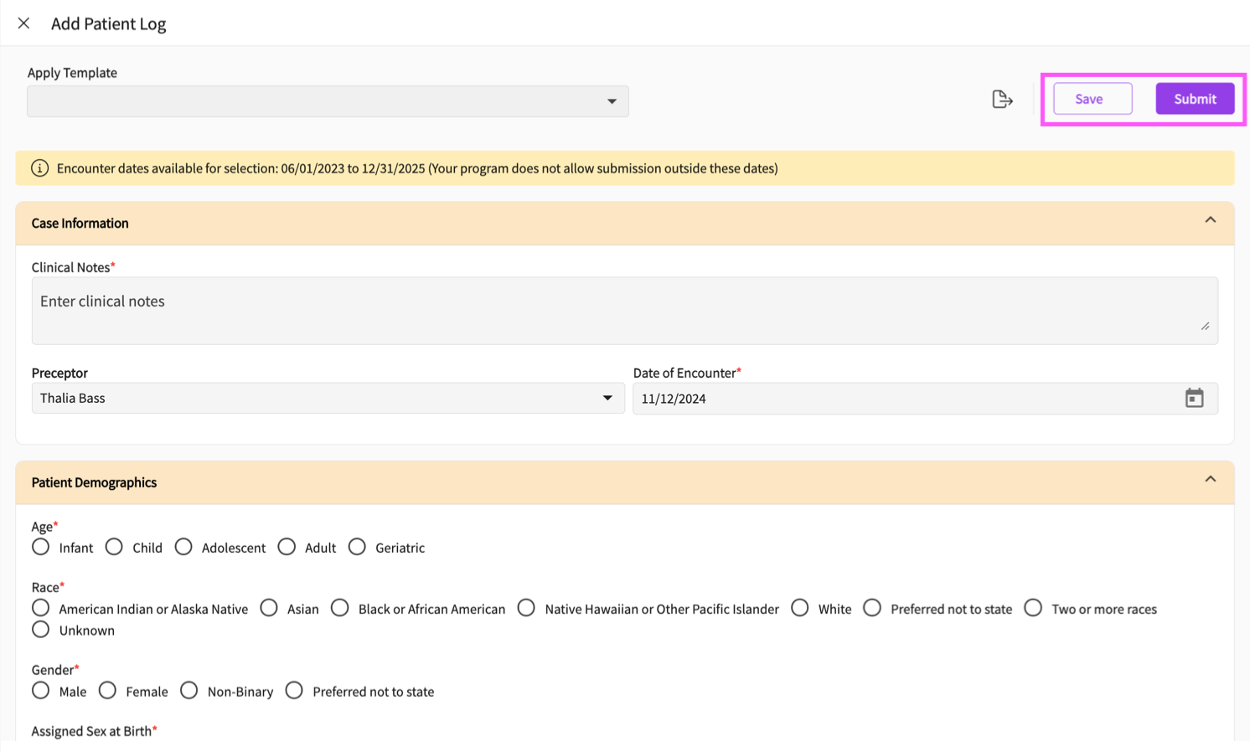1250x752 pixels.
Task: Click the info icon in encounter dates banner
Action: [x=39, y=168]
